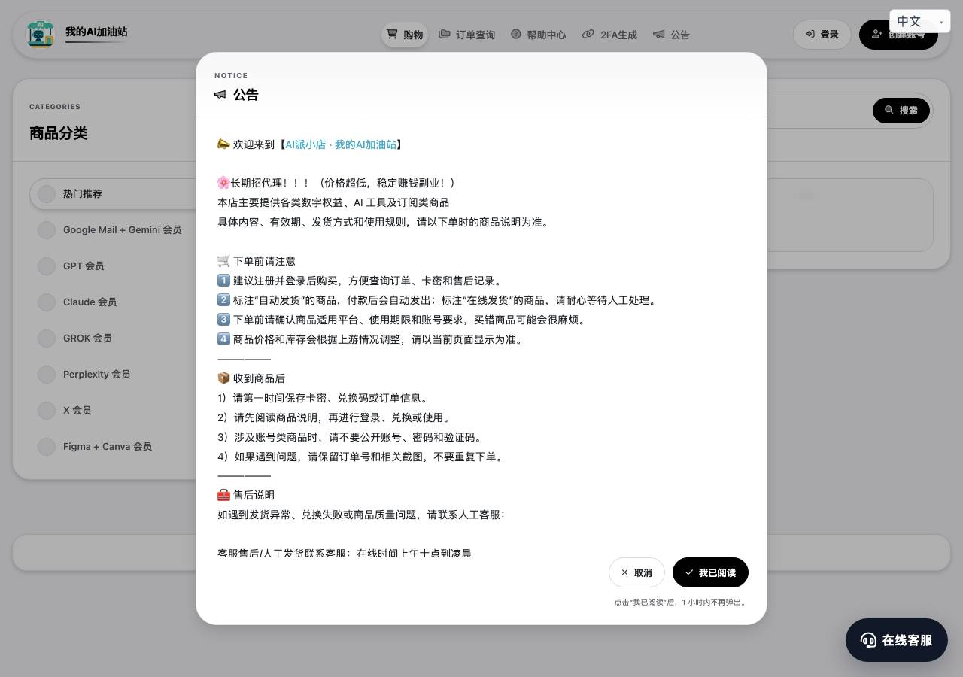The height and width of the screenshot is (677, 963).
Task: Click the headset icon in 在线客服 button
Action: click(x=868, y=640)
